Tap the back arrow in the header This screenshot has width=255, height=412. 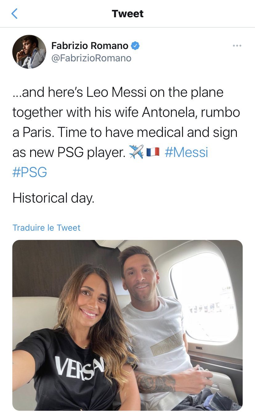14,14
